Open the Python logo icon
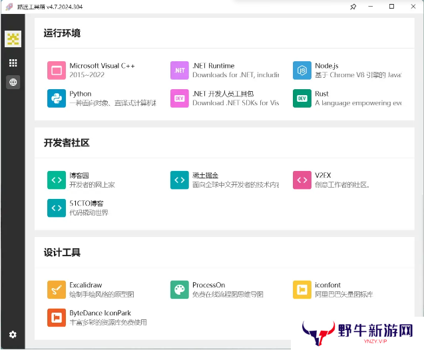The image size is (424, 350). [57, 98]
